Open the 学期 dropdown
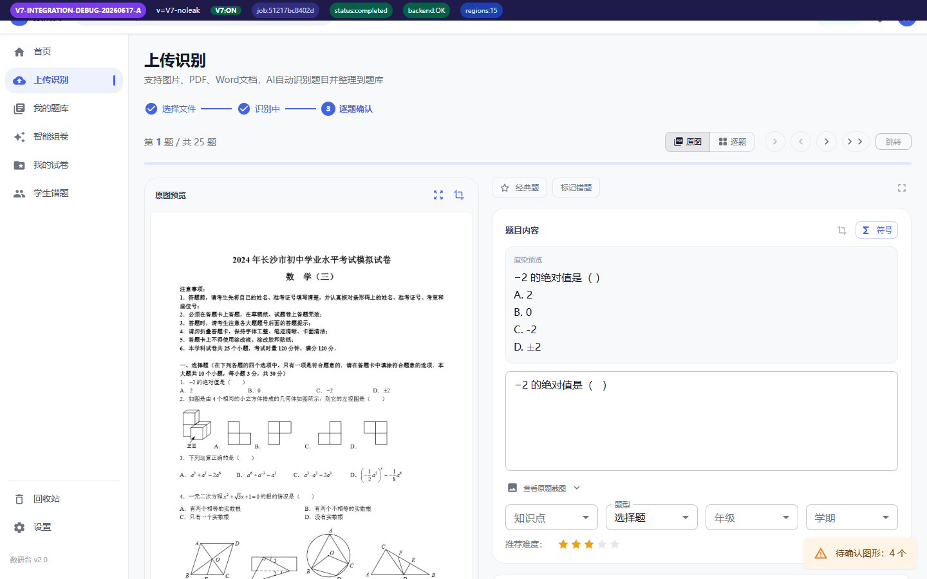 pos(852,517)
